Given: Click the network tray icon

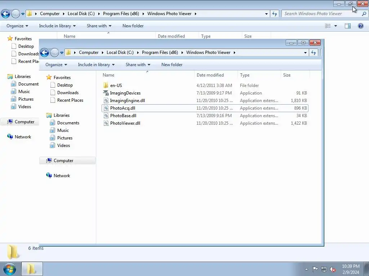Looking at the screenshot, I should tap(324, 269).
